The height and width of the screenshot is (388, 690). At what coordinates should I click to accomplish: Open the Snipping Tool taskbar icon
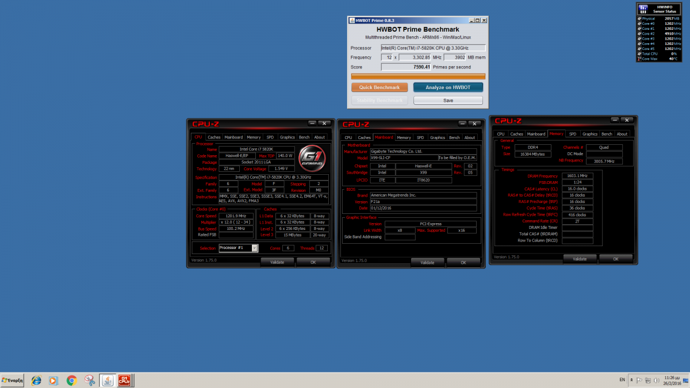coord(89,380)
